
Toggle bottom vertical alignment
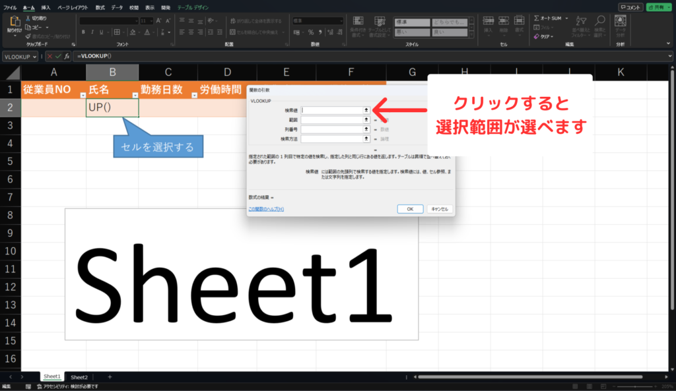(201, 20)
